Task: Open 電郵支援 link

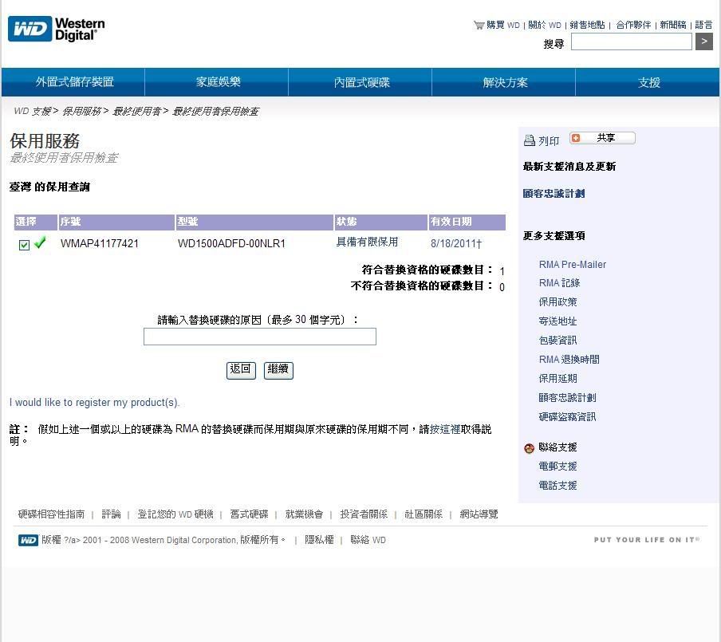Action: (557, 467)
